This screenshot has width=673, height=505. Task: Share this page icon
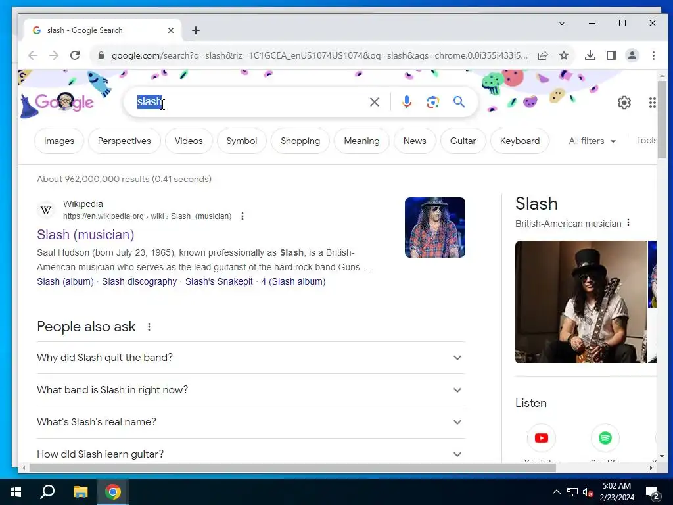542,55
